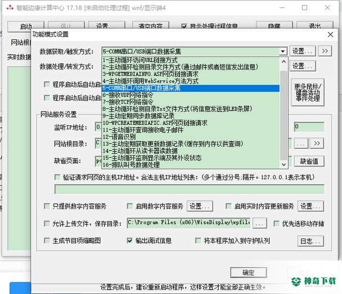Toggle 允许上传文件 checkbox
The height and width of the screenshot is (294, 342).
coord(47,223)
